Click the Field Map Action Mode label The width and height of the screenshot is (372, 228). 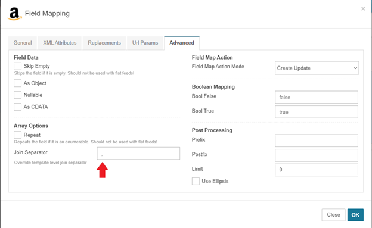[x=218, y=67]
